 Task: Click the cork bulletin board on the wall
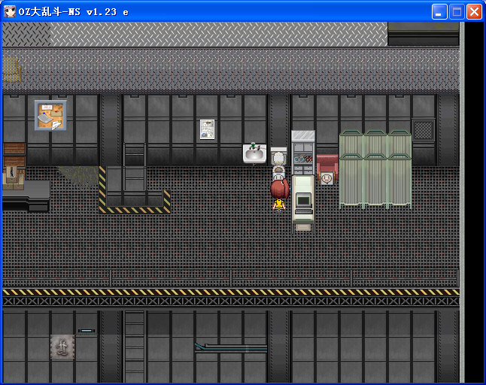point(50,115)
